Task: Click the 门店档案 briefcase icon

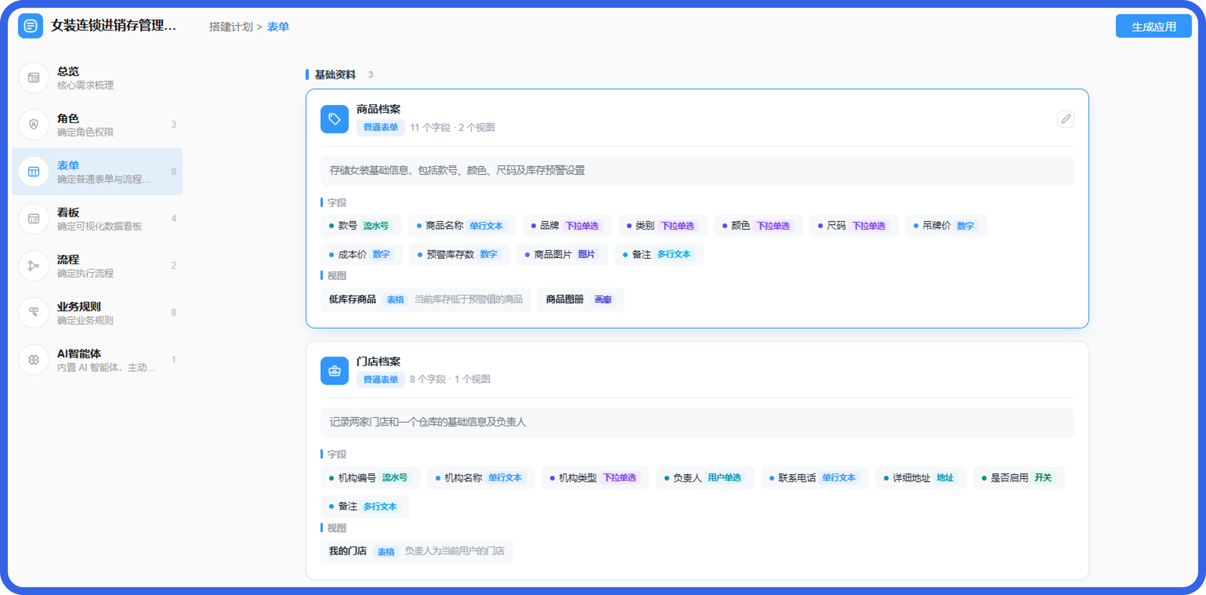Action: (x=334, y=371)
